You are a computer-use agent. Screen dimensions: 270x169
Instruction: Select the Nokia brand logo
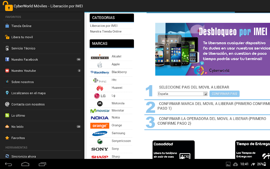(x=100, y=118)
